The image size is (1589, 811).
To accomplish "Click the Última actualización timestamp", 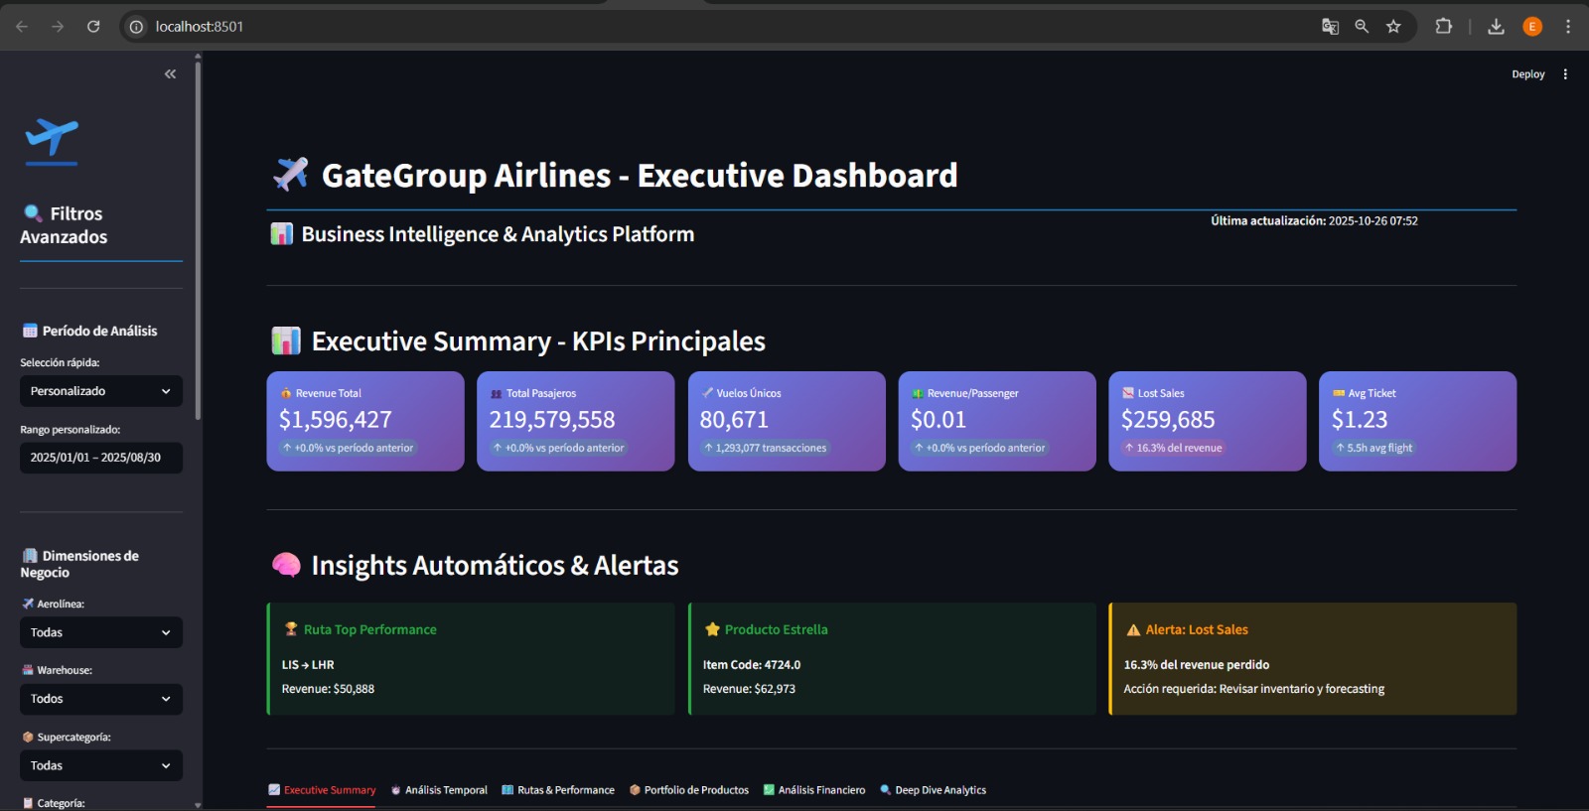I will (1314, 221).
